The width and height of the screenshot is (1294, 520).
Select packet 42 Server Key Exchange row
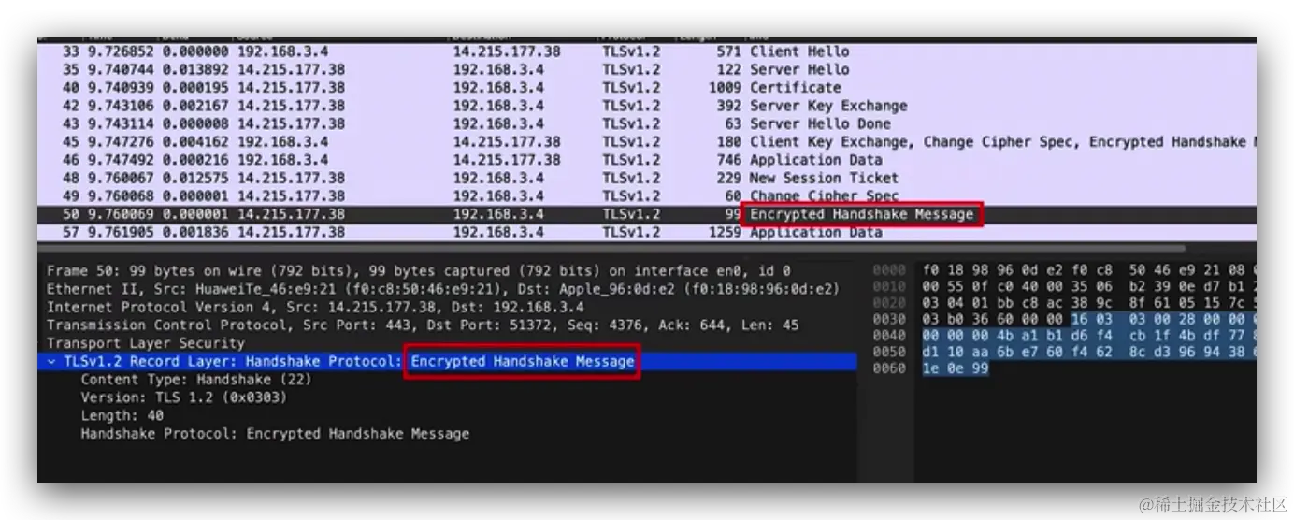coord(647,106)
